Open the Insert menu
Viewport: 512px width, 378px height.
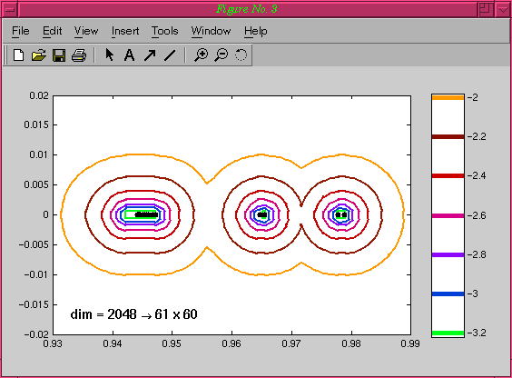pyautogui.click(x=125, y=31)
